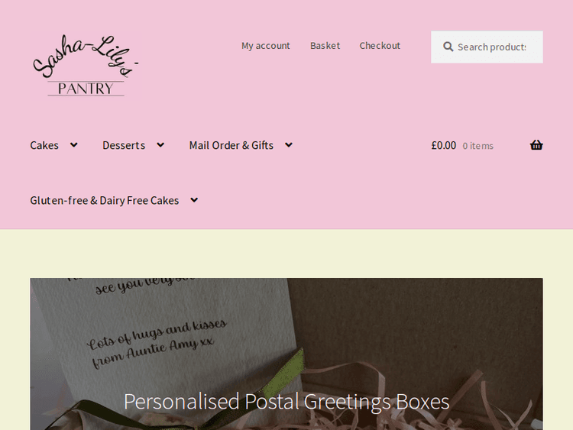Open the Basket link
This screenshot has width=573, height=430.
pos(325,46)
